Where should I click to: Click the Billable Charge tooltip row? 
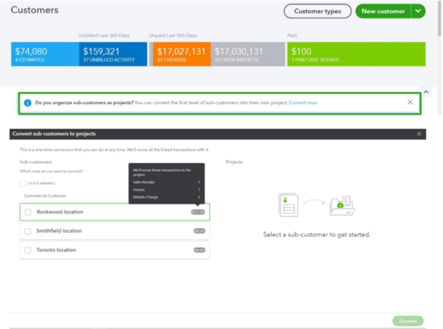[166, 197]
